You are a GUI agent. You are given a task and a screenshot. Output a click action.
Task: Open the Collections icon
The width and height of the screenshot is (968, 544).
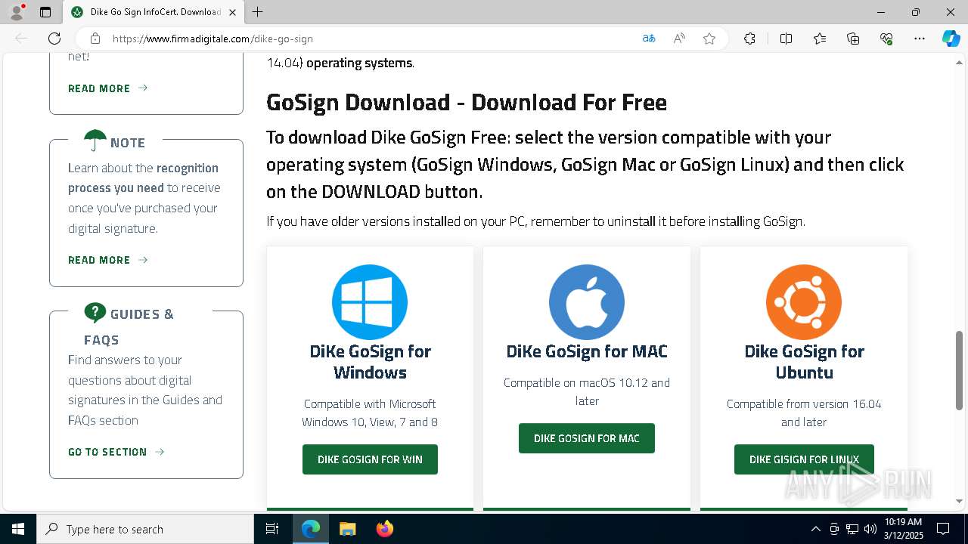pos(853,39)
